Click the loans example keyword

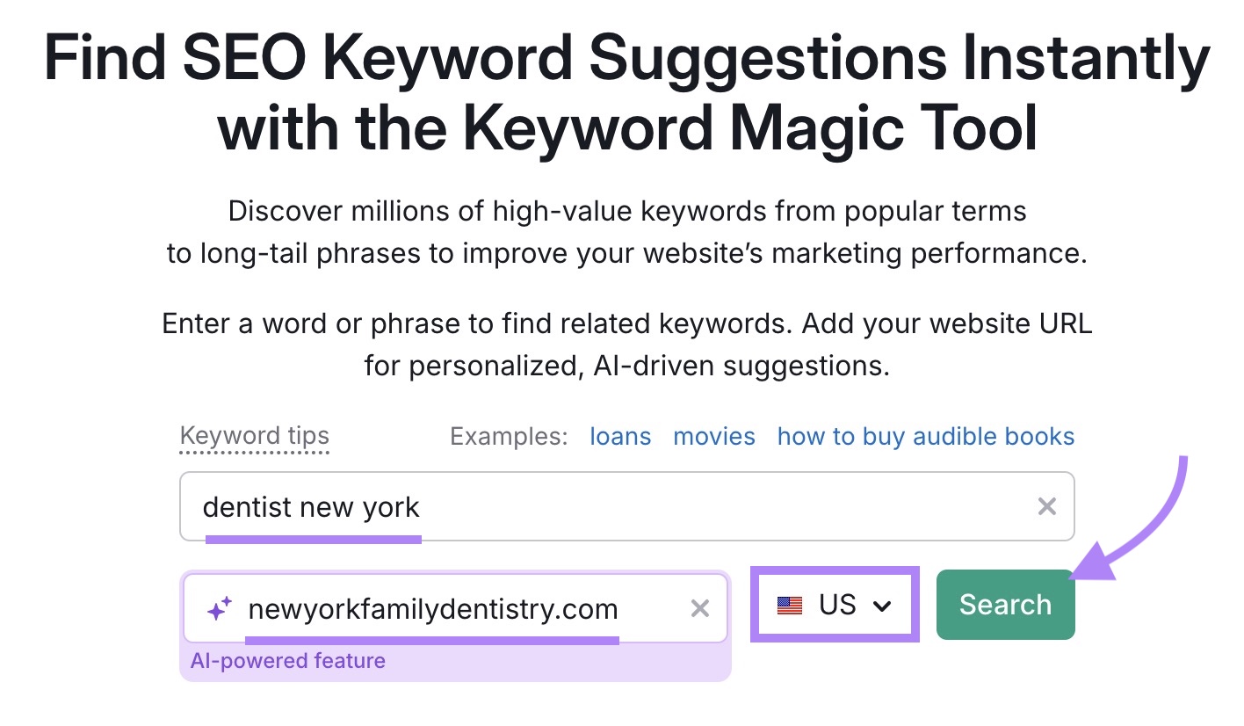[x=620, y=436]
